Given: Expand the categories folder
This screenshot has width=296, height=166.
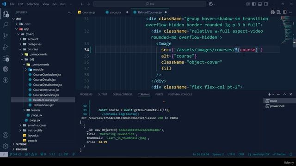Looking at the screenshot, I should pyautogui.click(x=20, y=44).
